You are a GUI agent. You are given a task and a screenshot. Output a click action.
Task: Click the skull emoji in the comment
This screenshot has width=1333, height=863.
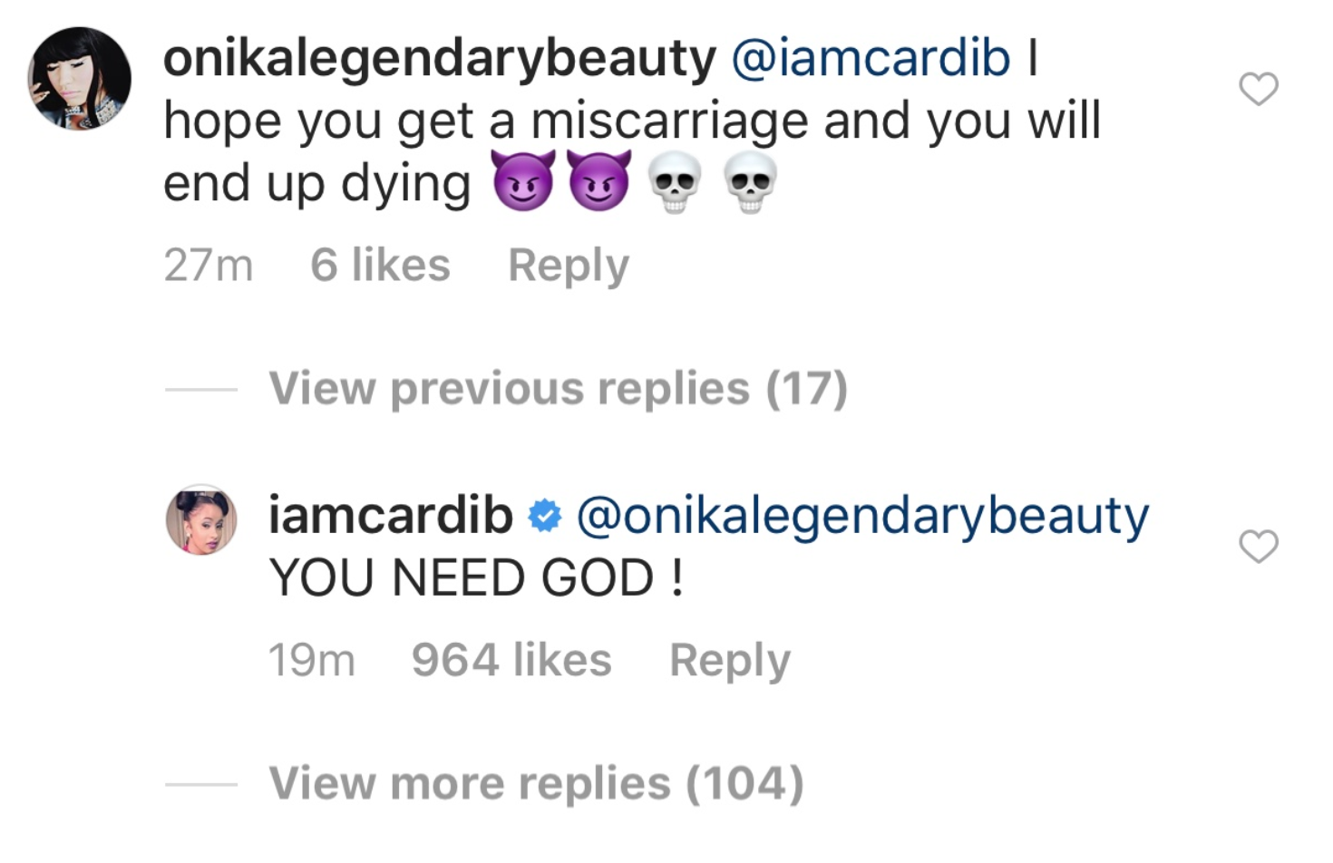(x=675, y=182)
